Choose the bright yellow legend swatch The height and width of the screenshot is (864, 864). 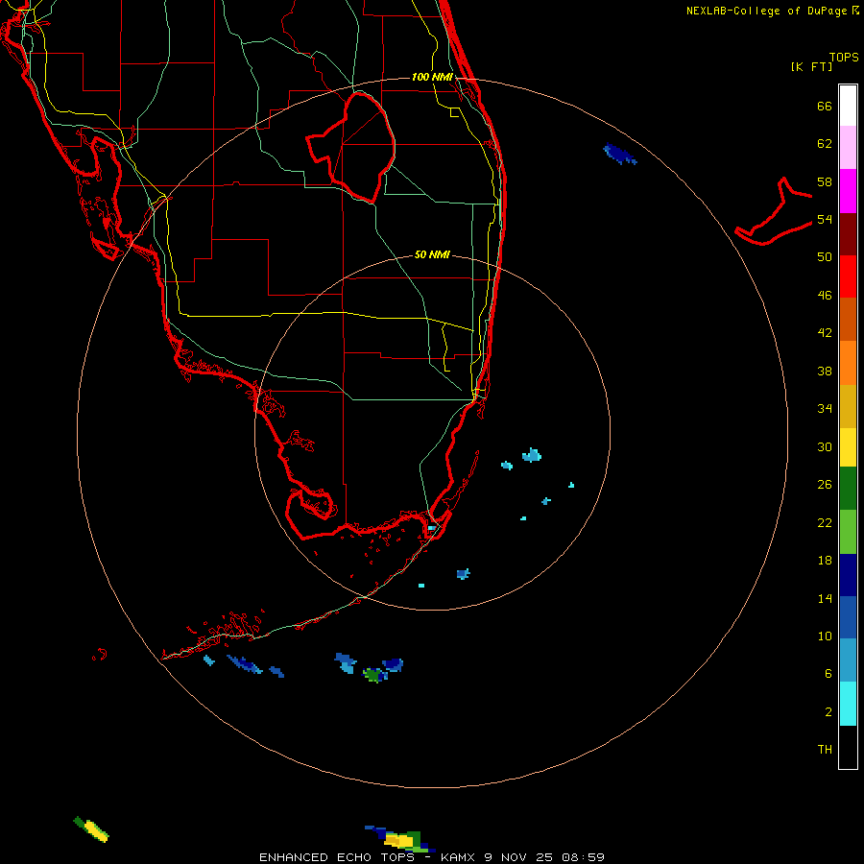point(848,447)
